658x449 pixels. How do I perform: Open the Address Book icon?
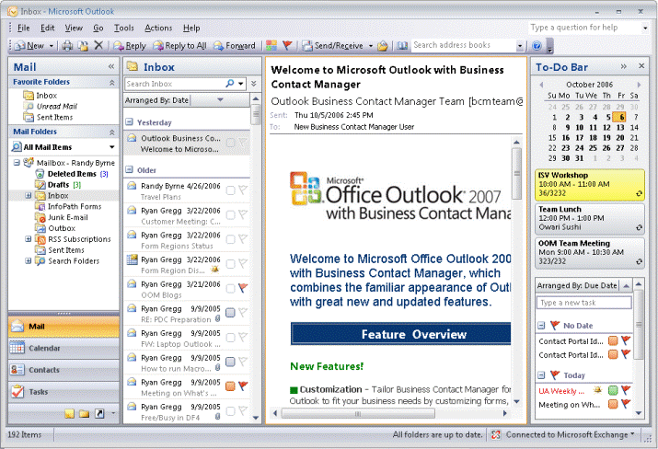tap(402, 45)
